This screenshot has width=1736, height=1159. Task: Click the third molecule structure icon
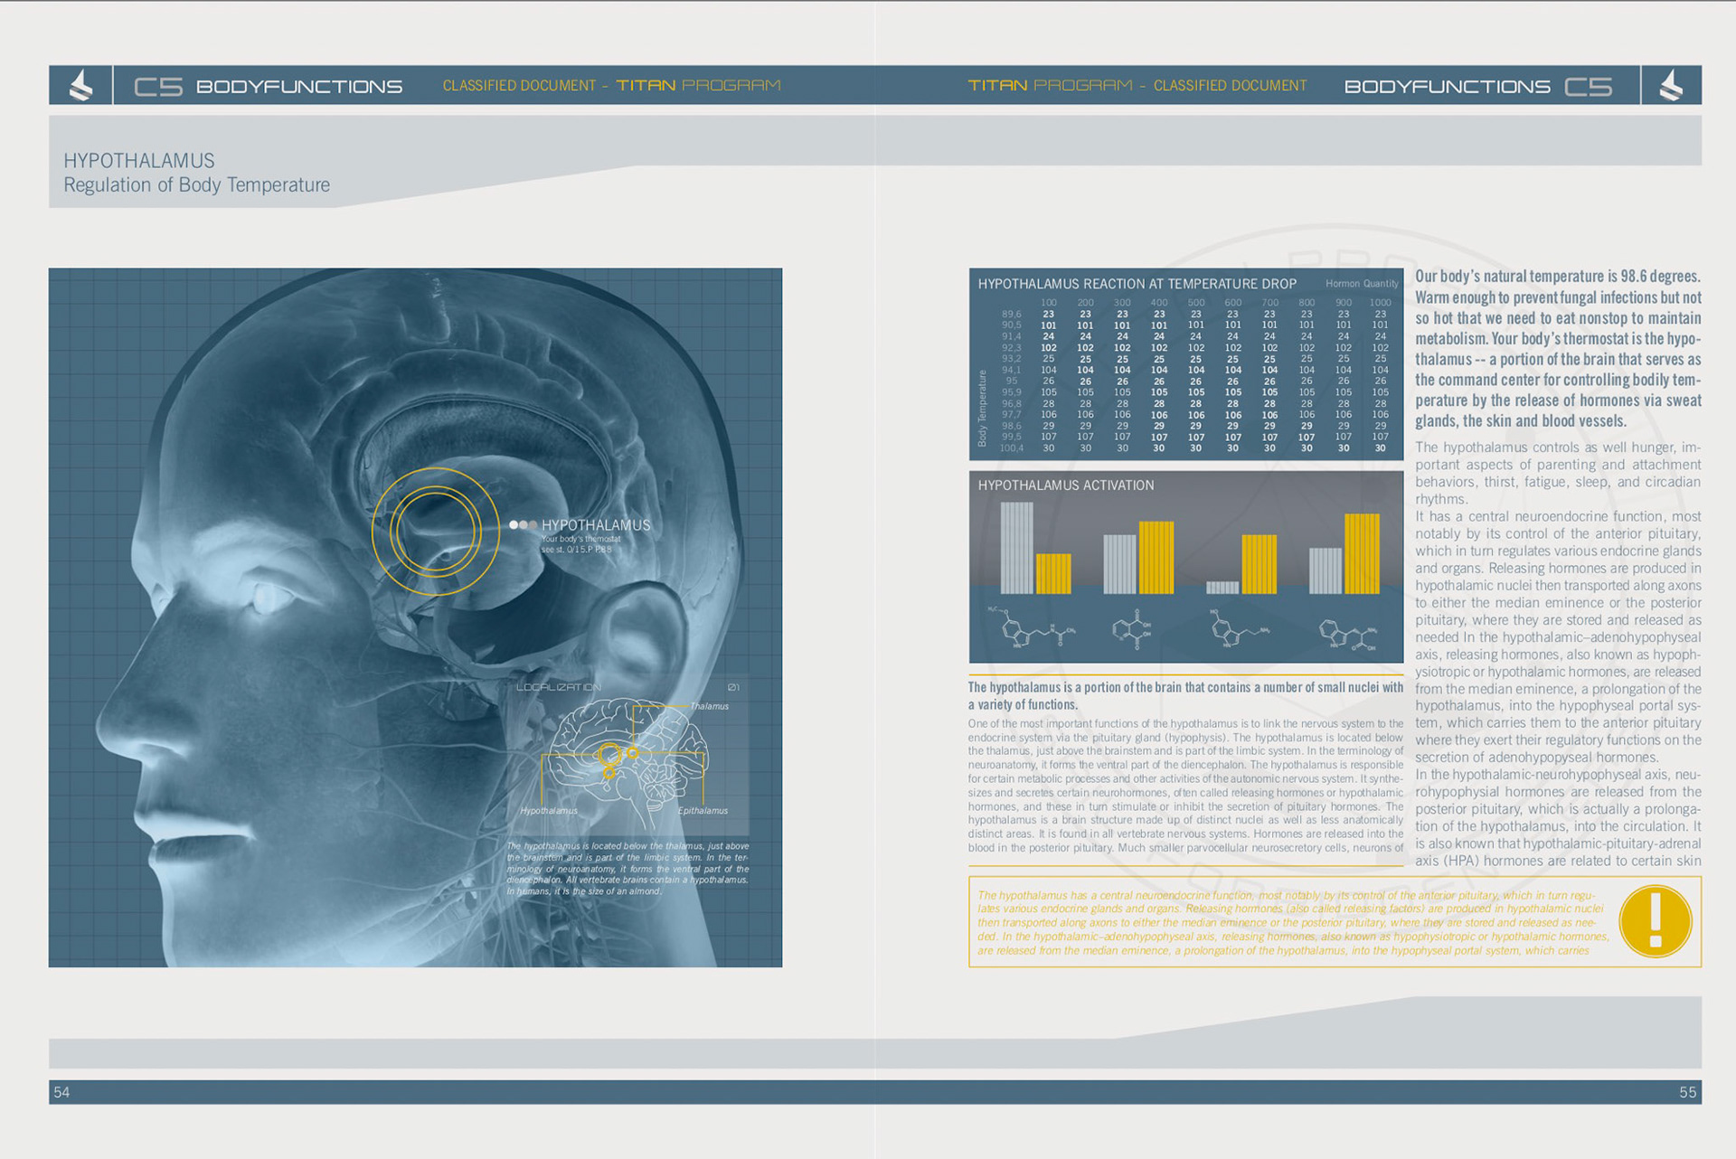[1238, 630]
